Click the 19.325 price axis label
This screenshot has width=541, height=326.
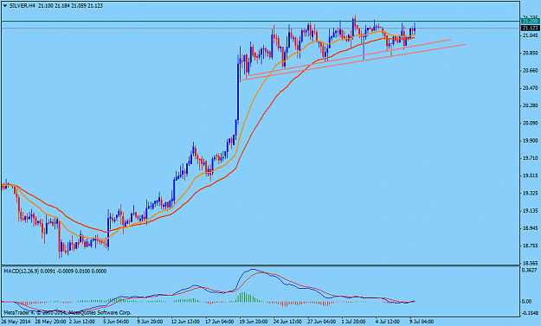tap(531, 194)
